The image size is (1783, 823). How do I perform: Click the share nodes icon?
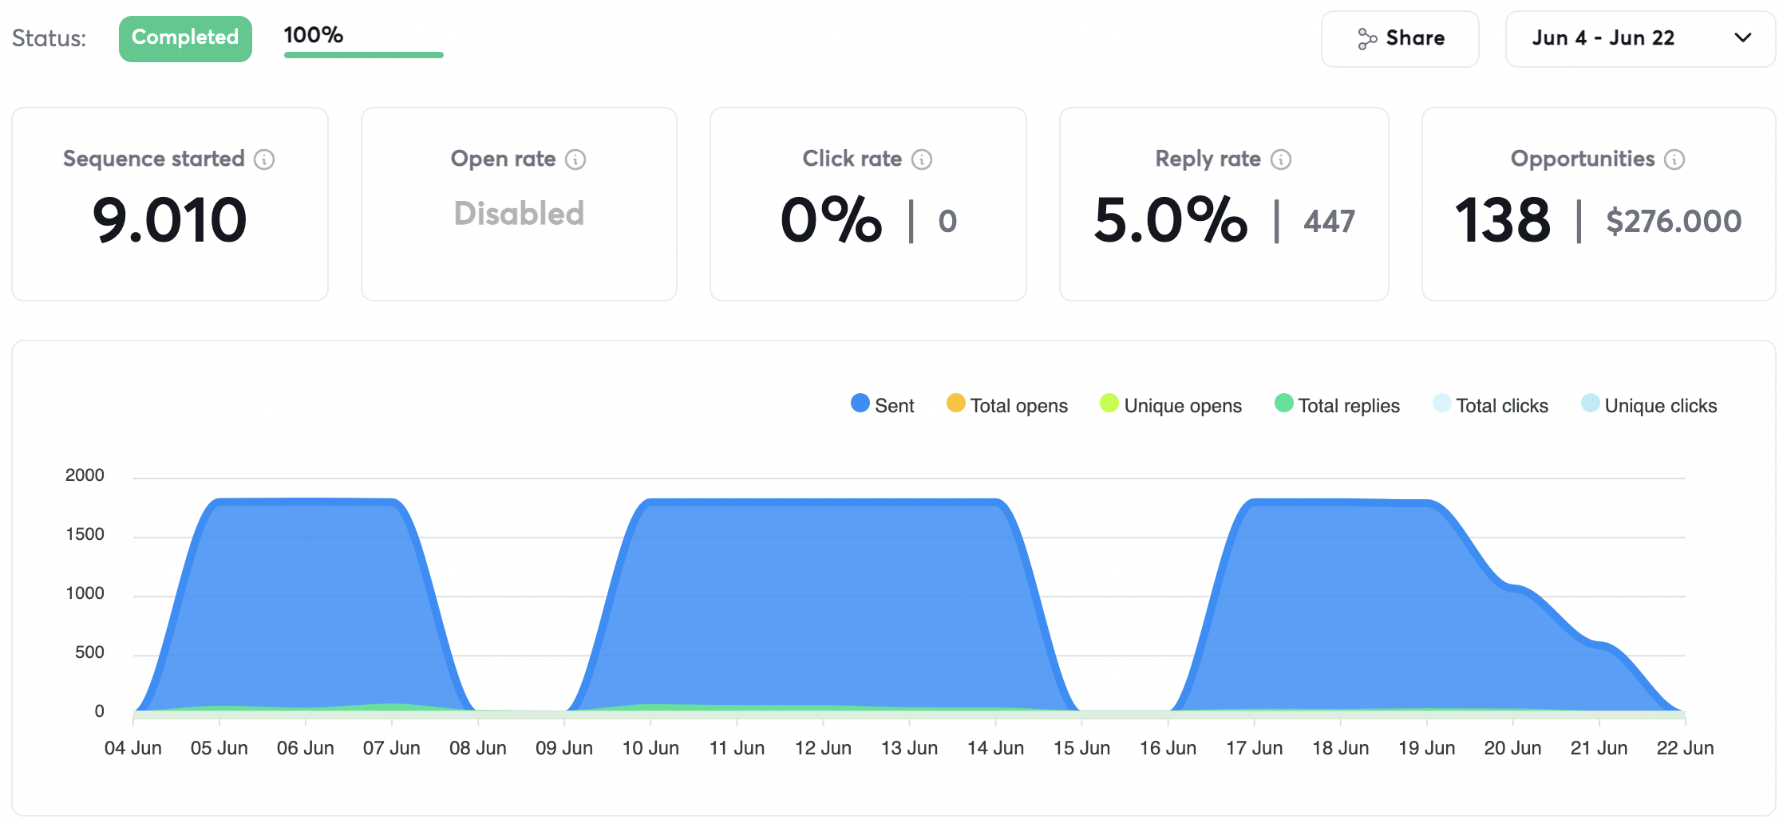tap(1367, 38)
